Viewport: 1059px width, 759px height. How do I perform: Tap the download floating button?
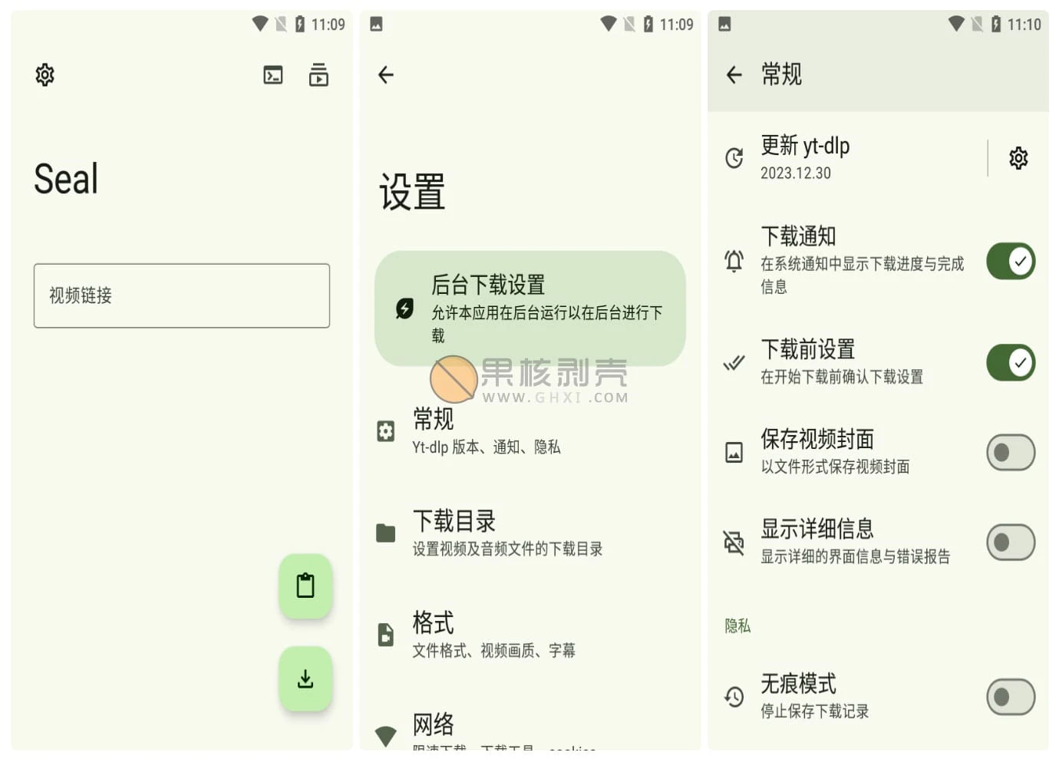pos(305,679)
